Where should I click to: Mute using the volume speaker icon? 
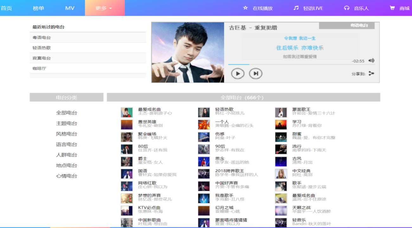tap(371, 60)
